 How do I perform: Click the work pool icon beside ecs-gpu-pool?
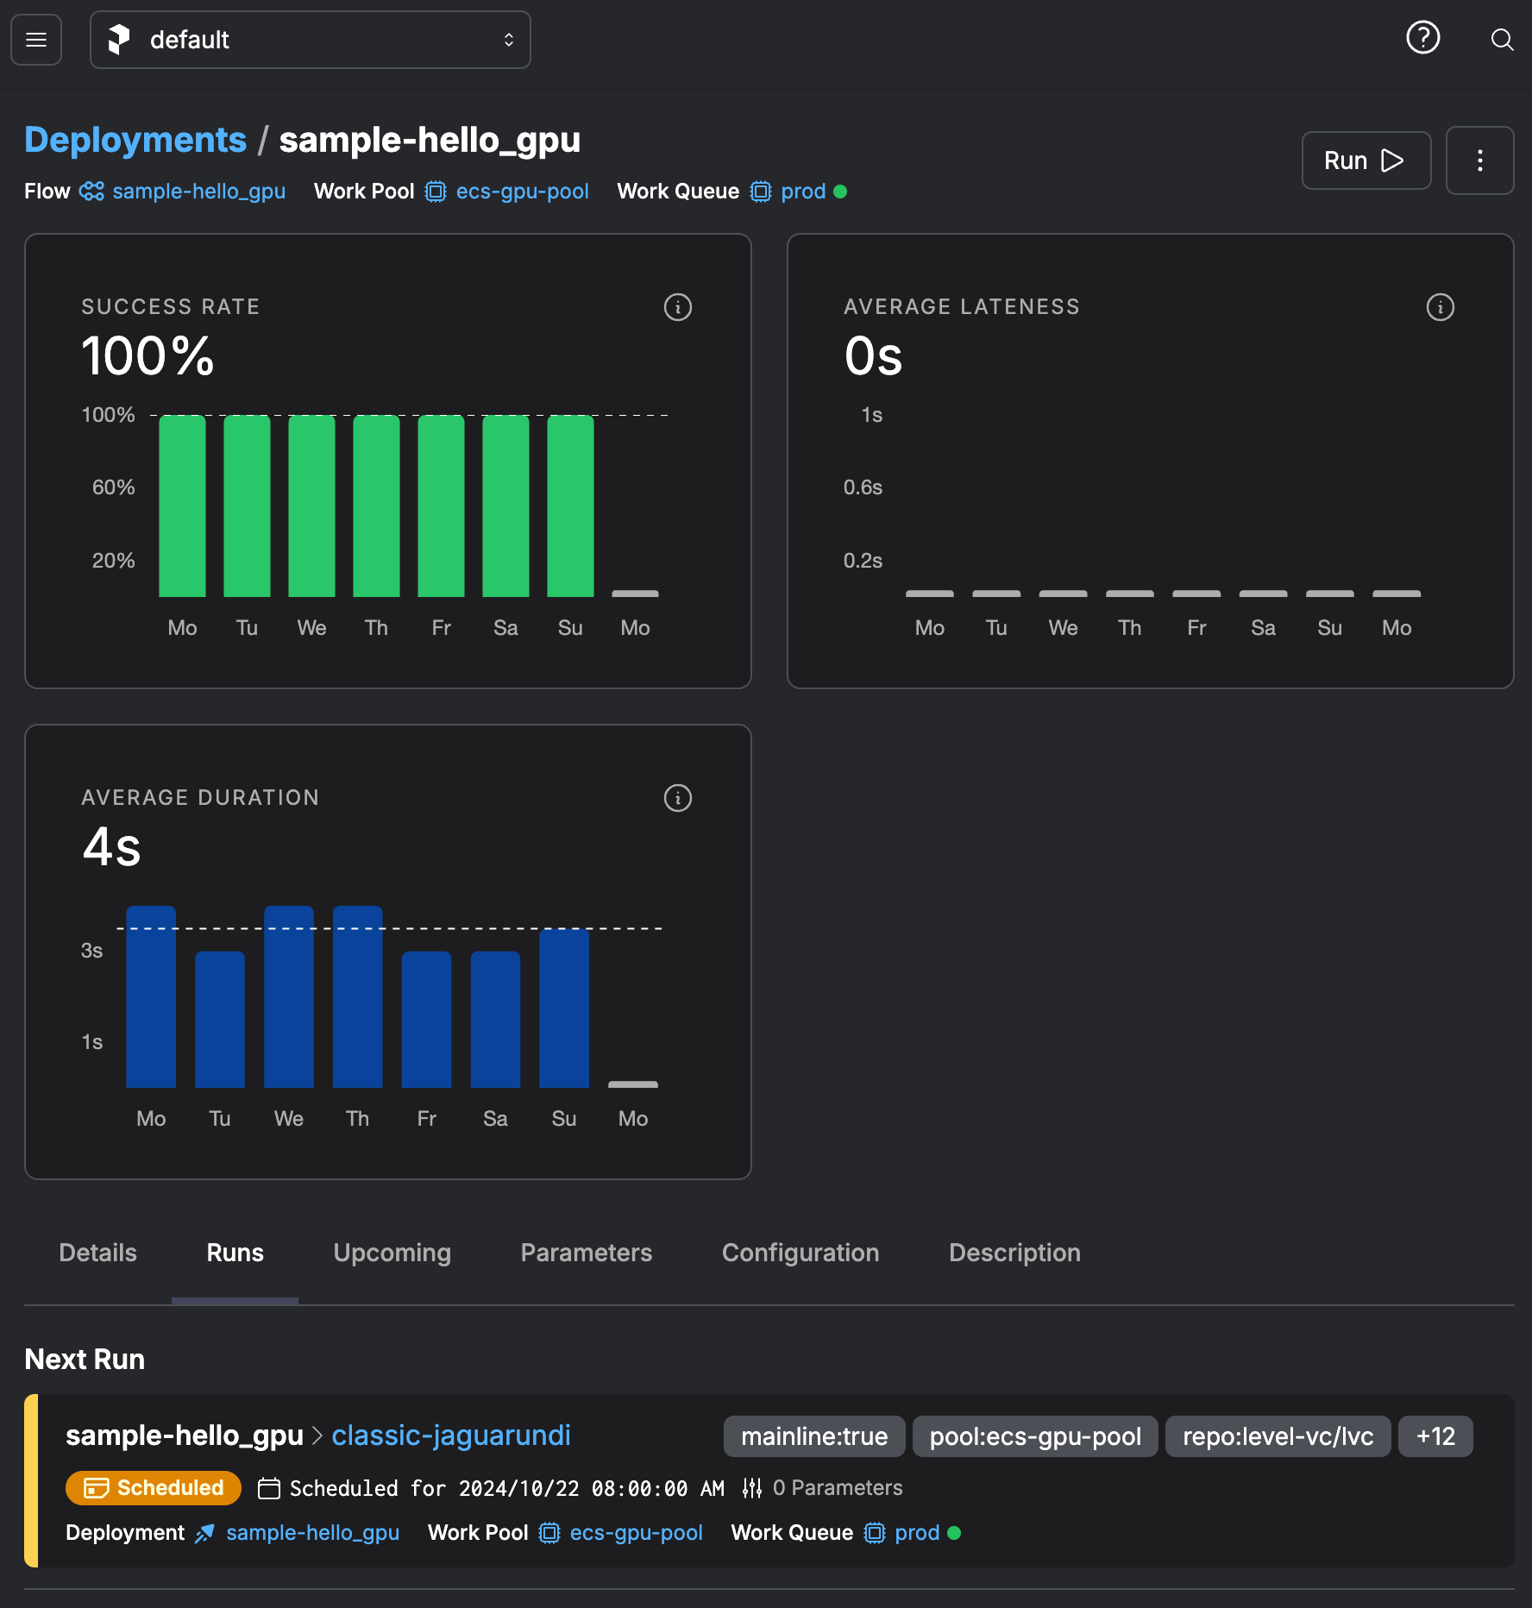[x=434, y=192]
